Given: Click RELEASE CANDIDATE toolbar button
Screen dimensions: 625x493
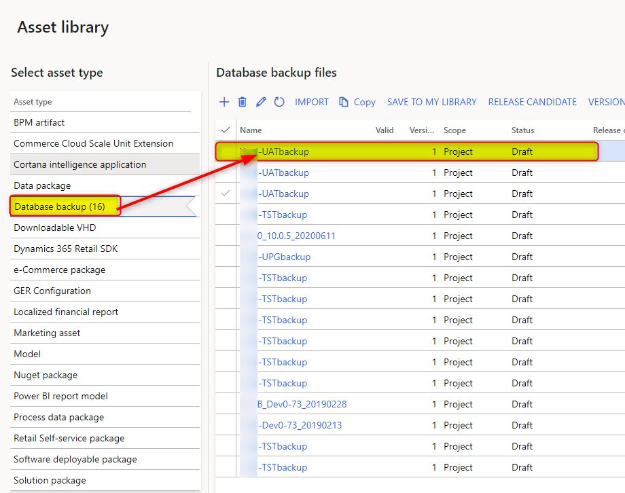Looking at the screenshot, I should 532,102.
